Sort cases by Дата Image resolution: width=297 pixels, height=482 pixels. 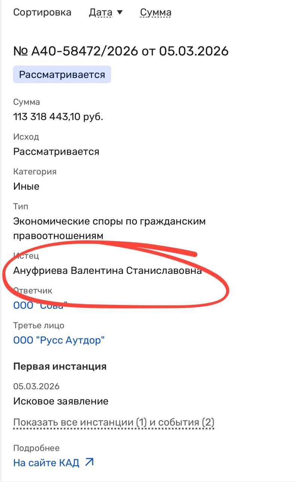click(100, 12)
